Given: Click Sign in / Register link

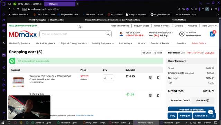Looking at the screenshot, I should tap(193, 35).
